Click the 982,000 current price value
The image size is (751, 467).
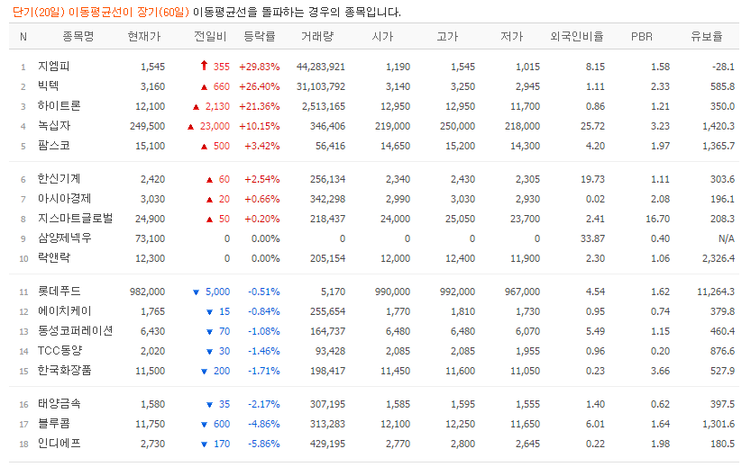[x=148, y=292]
